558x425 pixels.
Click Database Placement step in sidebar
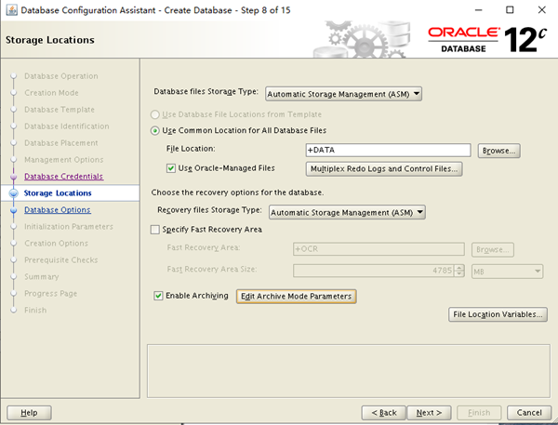tap(60, 143)
